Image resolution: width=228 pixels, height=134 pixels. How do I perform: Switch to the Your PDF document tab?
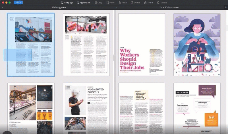[169, 7]
